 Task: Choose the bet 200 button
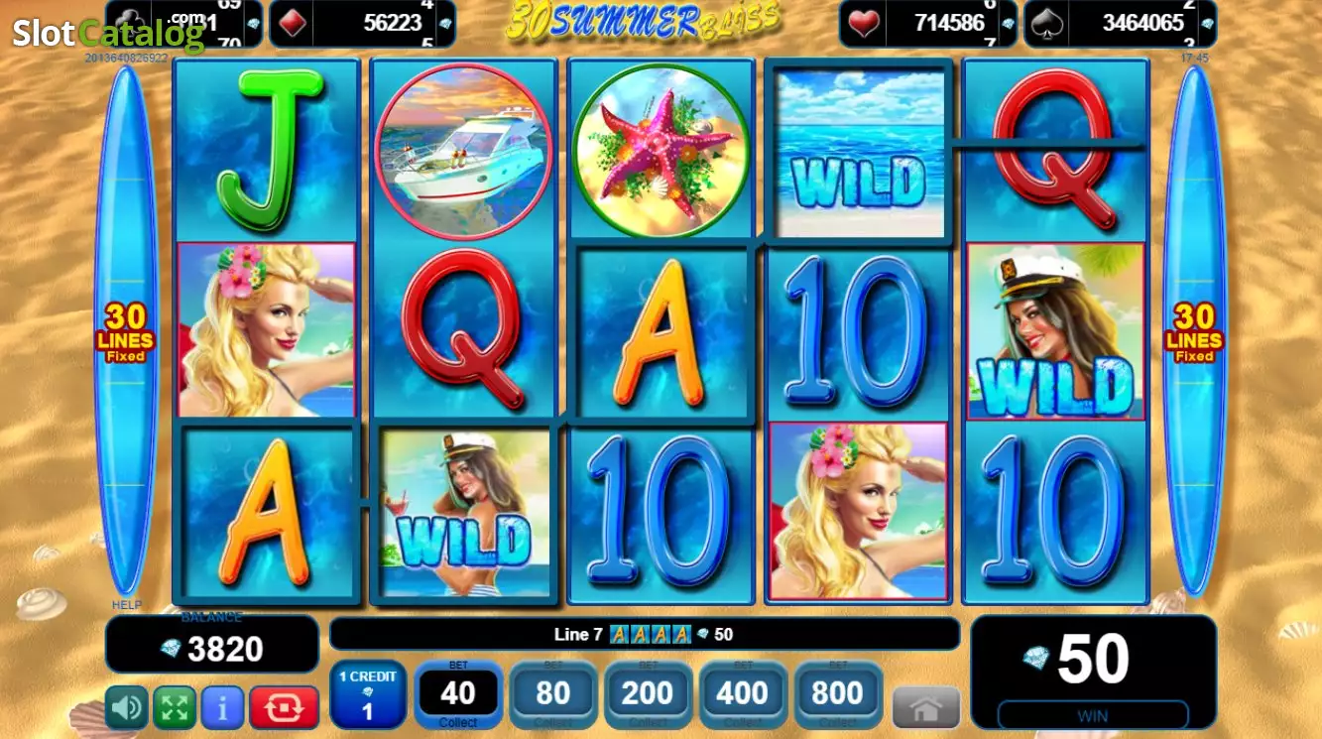pyautogui.click(x=648, y=694)
